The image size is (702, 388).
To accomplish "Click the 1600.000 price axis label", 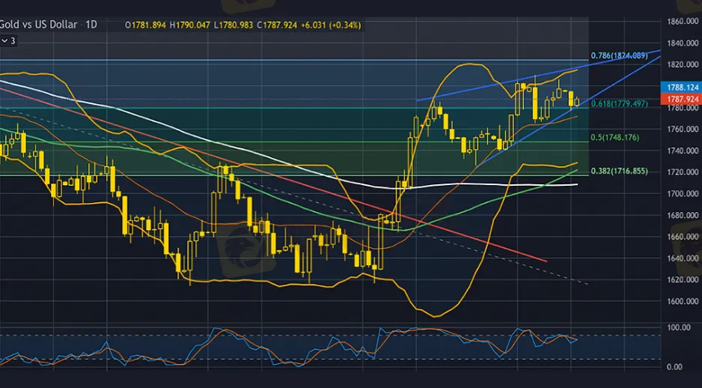I will [x=682, y=302].
